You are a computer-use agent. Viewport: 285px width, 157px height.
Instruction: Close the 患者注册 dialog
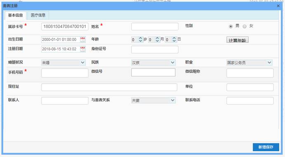point(278,6)
